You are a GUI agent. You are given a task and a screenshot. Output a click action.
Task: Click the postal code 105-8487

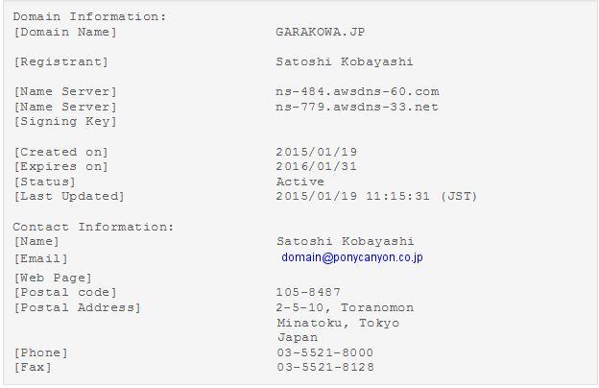pyautogui.click(x=308, y=292)
